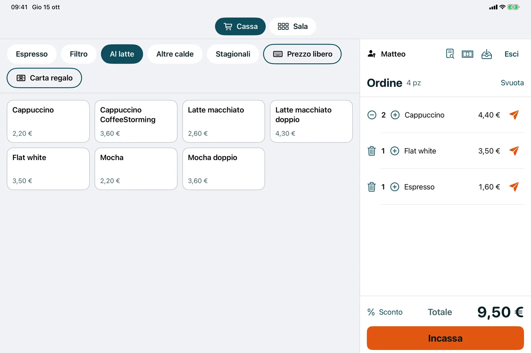Click the Matteo user icon
Screen dimensions: 531x353
pos(372,54)
